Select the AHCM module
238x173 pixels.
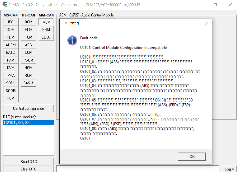[x=11, y=45]
